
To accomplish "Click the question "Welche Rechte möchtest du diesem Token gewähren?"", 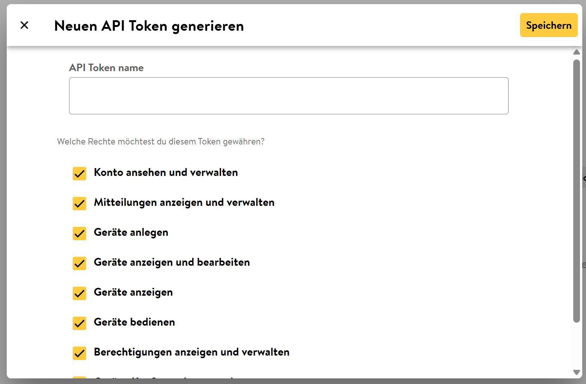I will tap(160, 141).
